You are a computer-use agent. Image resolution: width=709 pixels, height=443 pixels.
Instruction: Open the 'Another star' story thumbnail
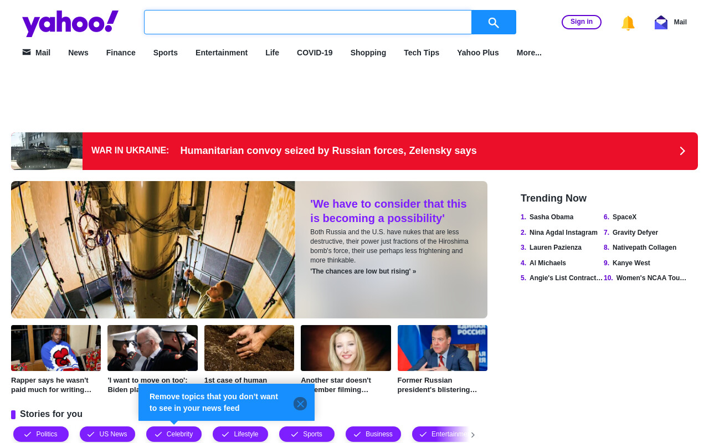346,348
